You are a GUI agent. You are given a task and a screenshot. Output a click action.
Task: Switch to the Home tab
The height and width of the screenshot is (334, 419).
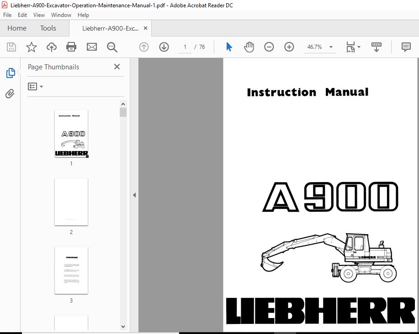click(17, 28)
